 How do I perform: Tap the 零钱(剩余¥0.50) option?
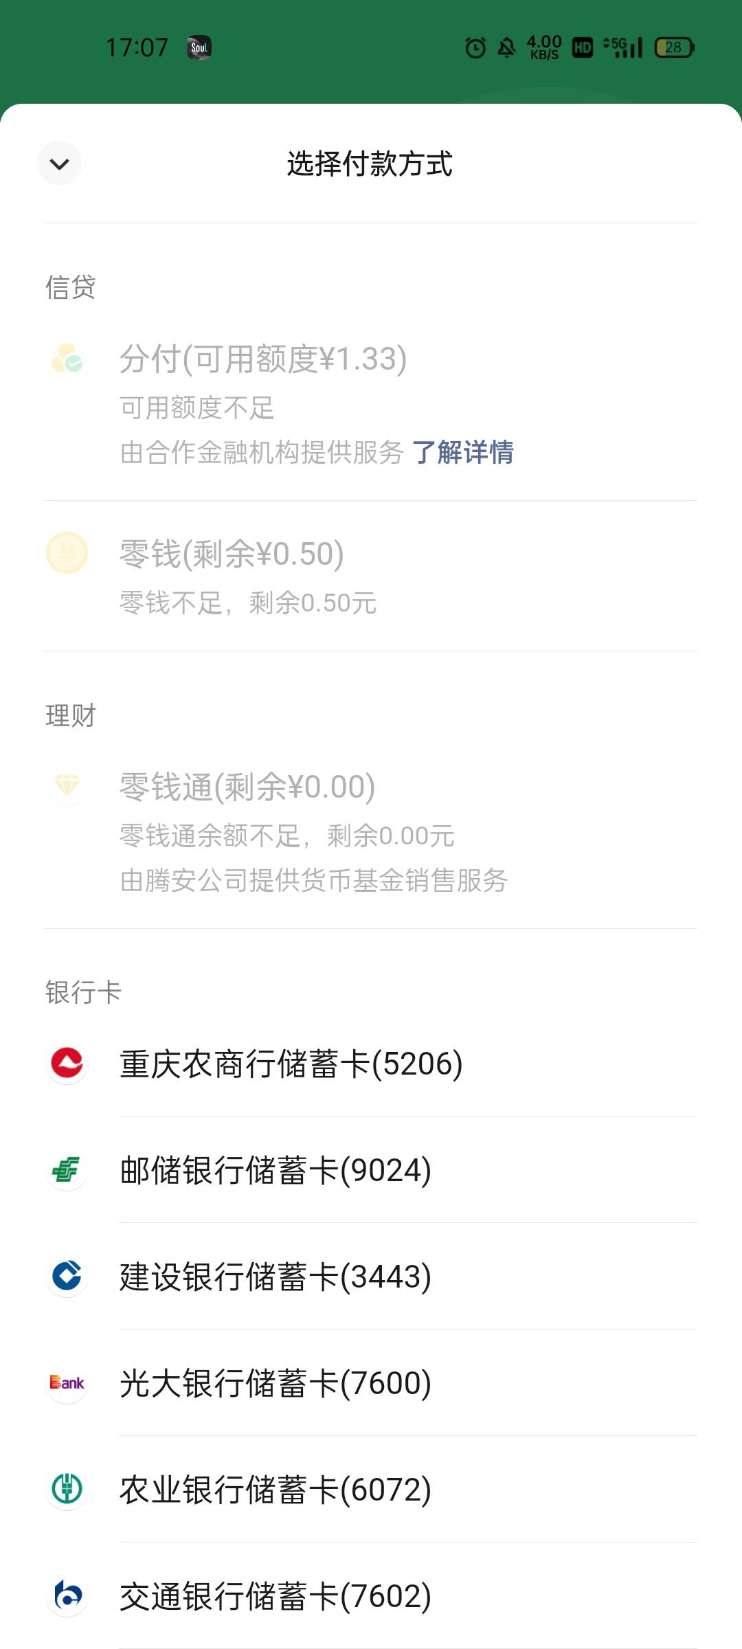click(232, 554)
